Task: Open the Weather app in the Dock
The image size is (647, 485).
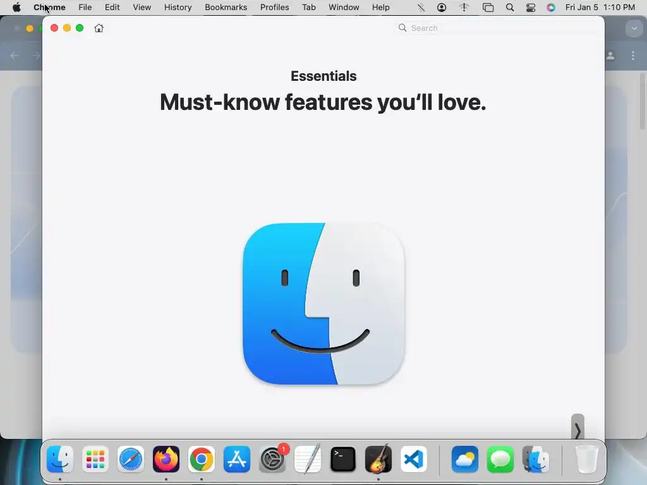Action: [465, 459]
